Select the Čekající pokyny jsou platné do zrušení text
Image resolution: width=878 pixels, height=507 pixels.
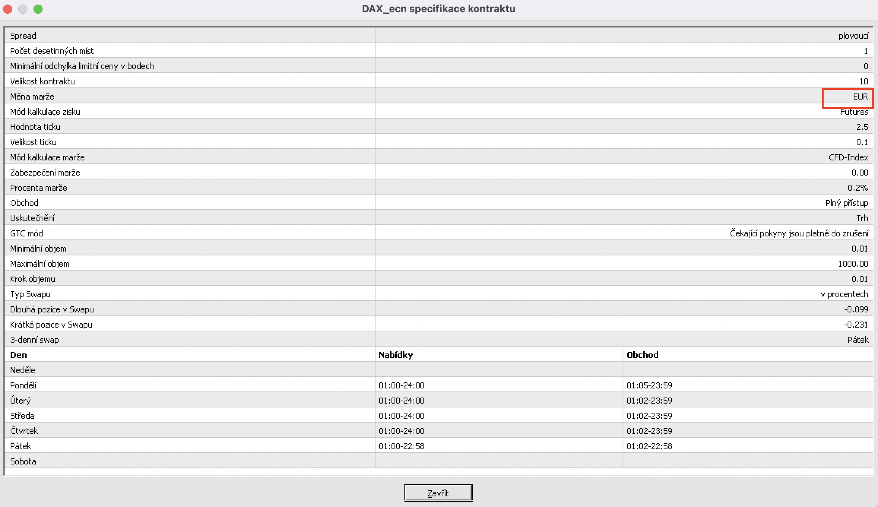tap(799, 233)
